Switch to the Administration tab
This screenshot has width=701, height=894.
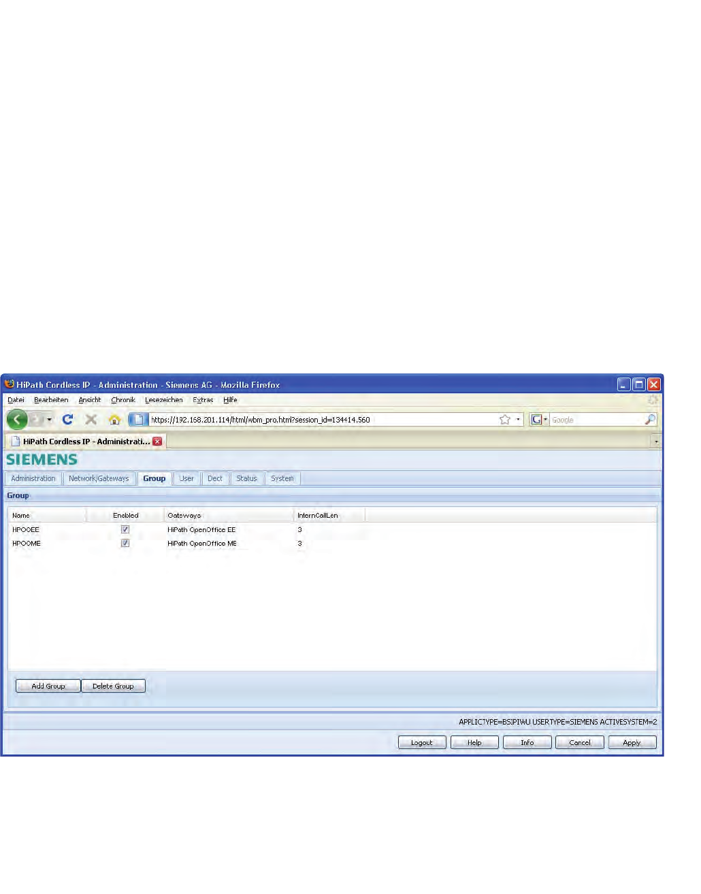coord(33,478)
